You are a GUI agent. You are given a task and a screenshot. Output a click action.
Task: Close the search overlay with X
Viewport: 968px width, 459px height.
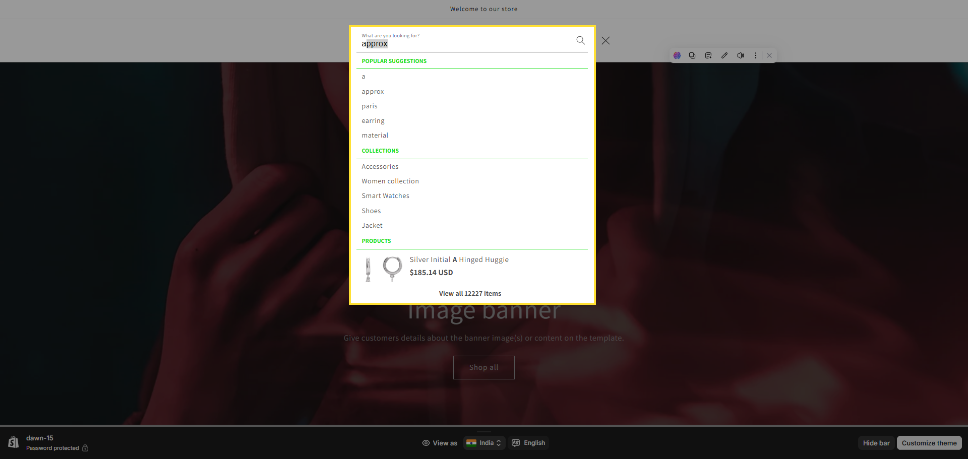point(606,41)
